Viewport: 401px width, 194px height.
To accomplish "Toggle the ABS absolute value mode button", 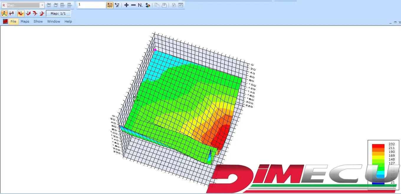I will tap(110, 5).
